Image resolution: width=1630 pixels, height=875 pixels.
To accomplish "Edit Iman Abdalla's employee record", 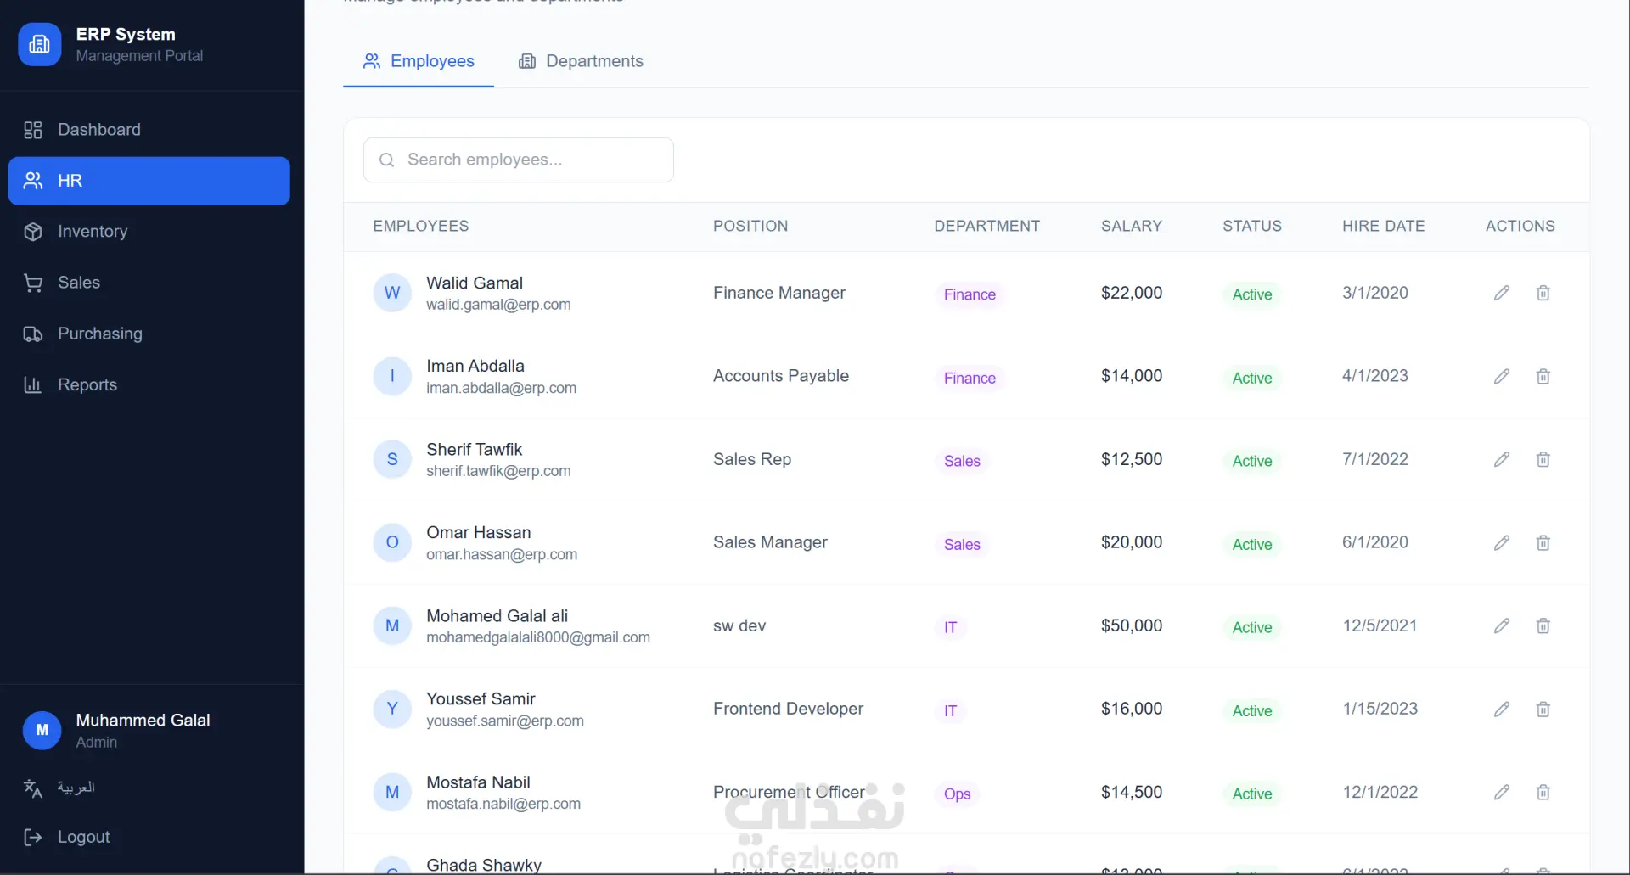I will pos(1502,376).
